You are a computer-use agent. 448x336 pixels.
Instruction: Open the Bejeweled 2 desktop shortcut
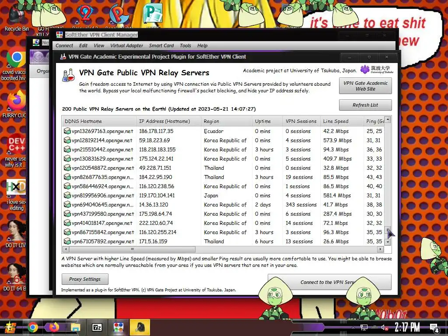click(x=85, y=14)
